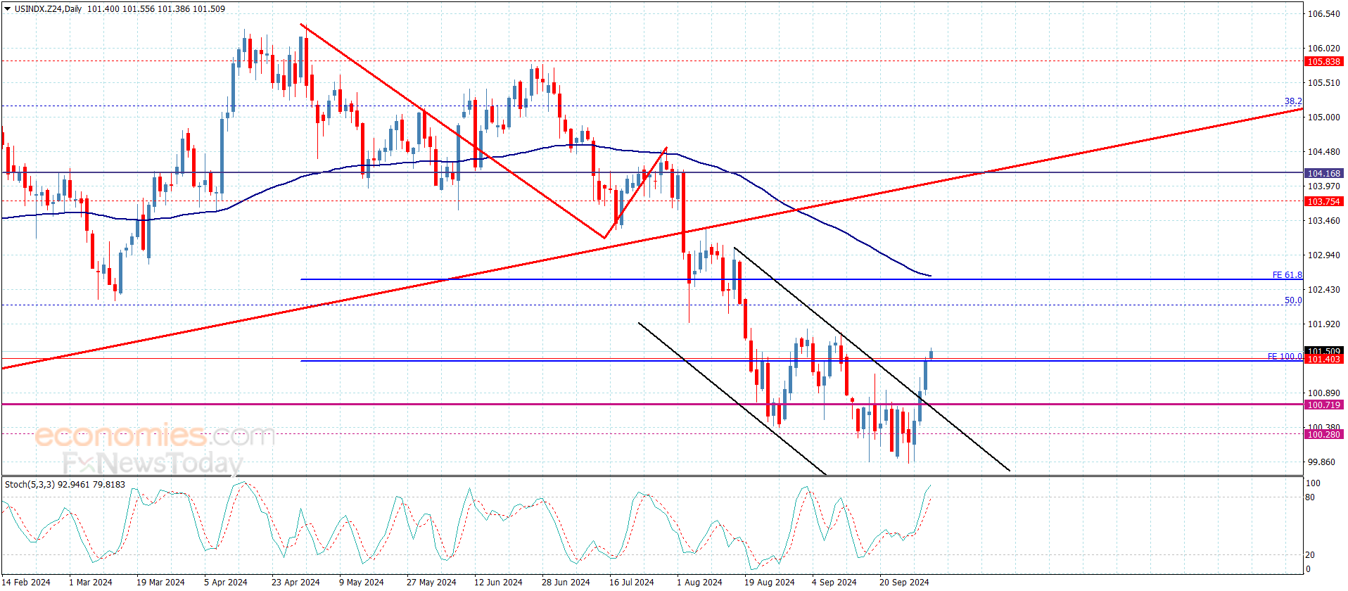
Task: Click the red 105.838 price tag
Action: coord(1323,61)
